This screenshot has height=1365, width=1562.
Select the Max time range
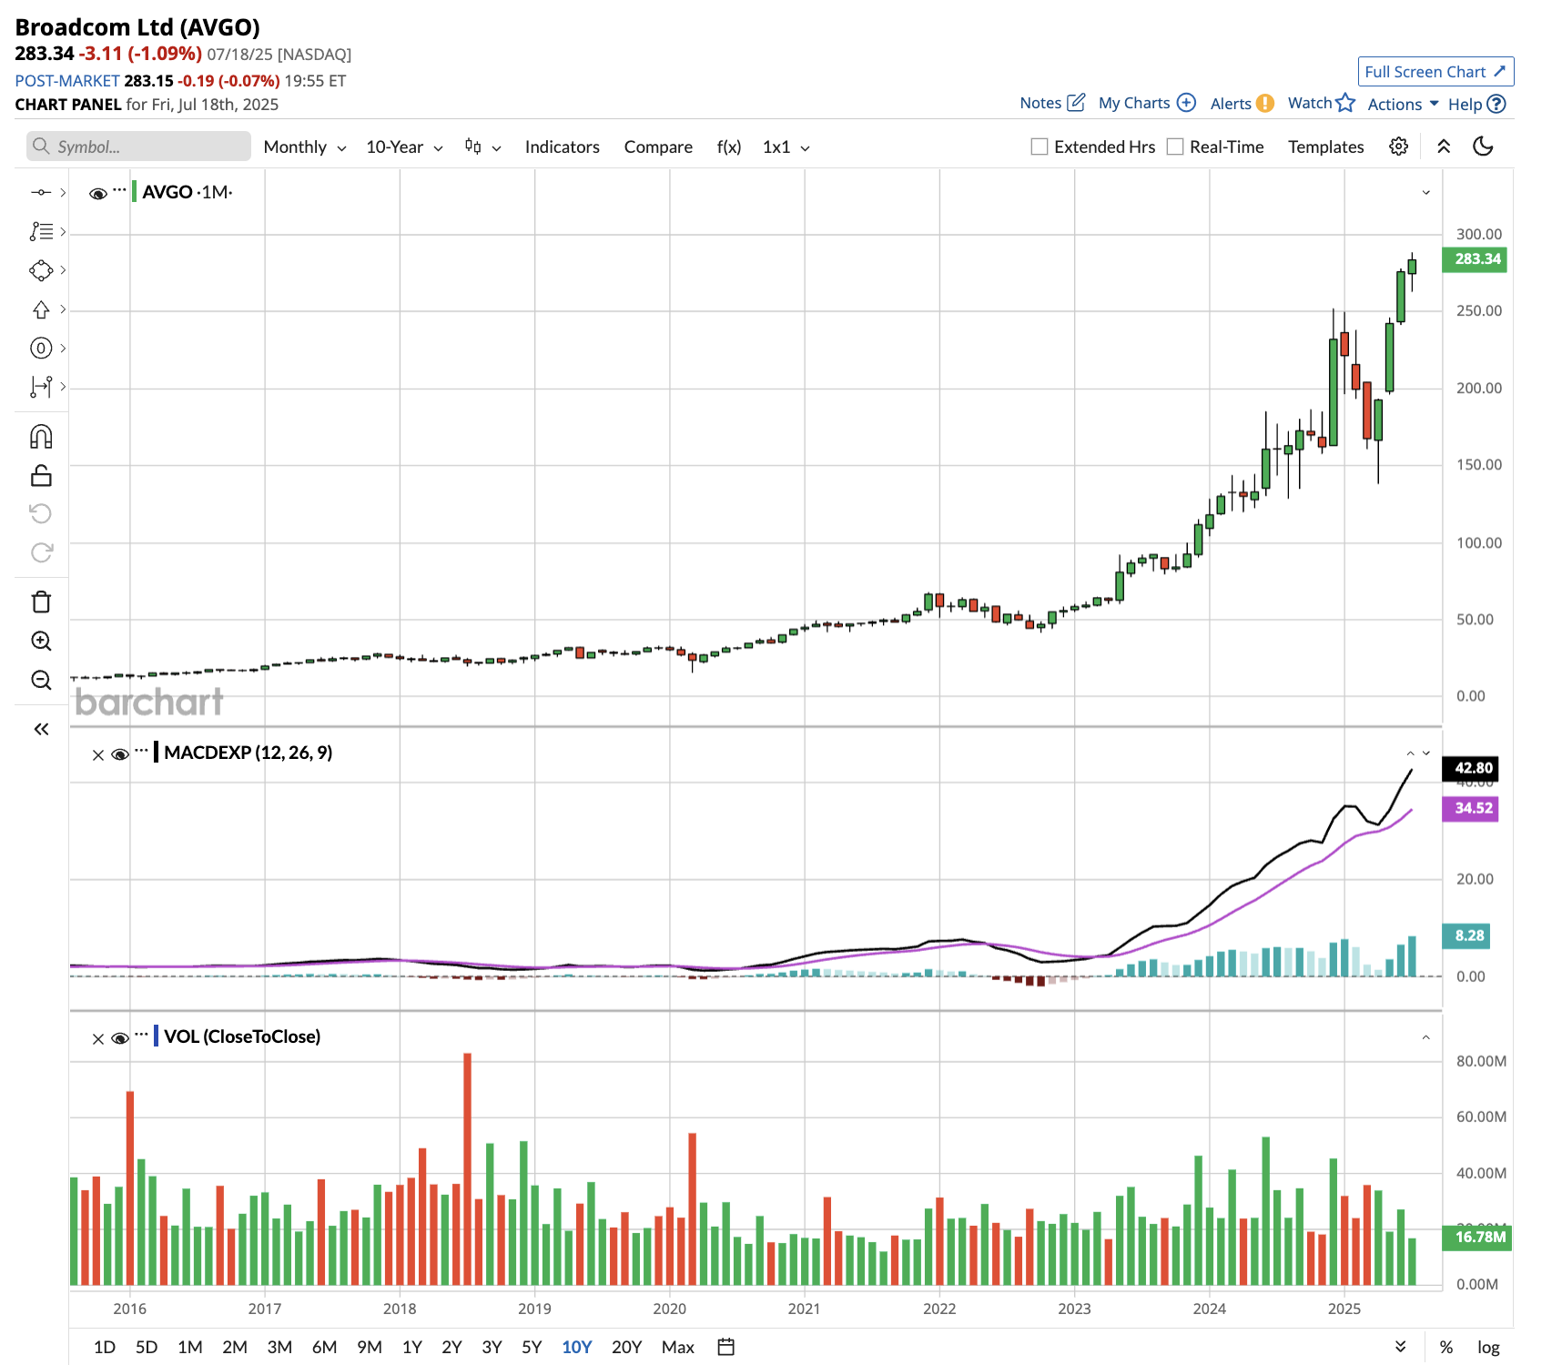[x=678, y=1347]
